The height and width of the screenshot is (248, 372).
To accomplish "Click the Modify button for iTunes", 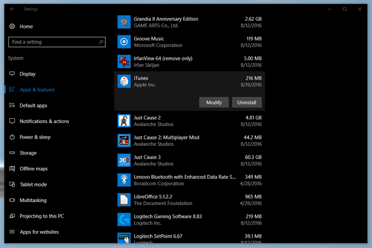I will pos(214,102).
